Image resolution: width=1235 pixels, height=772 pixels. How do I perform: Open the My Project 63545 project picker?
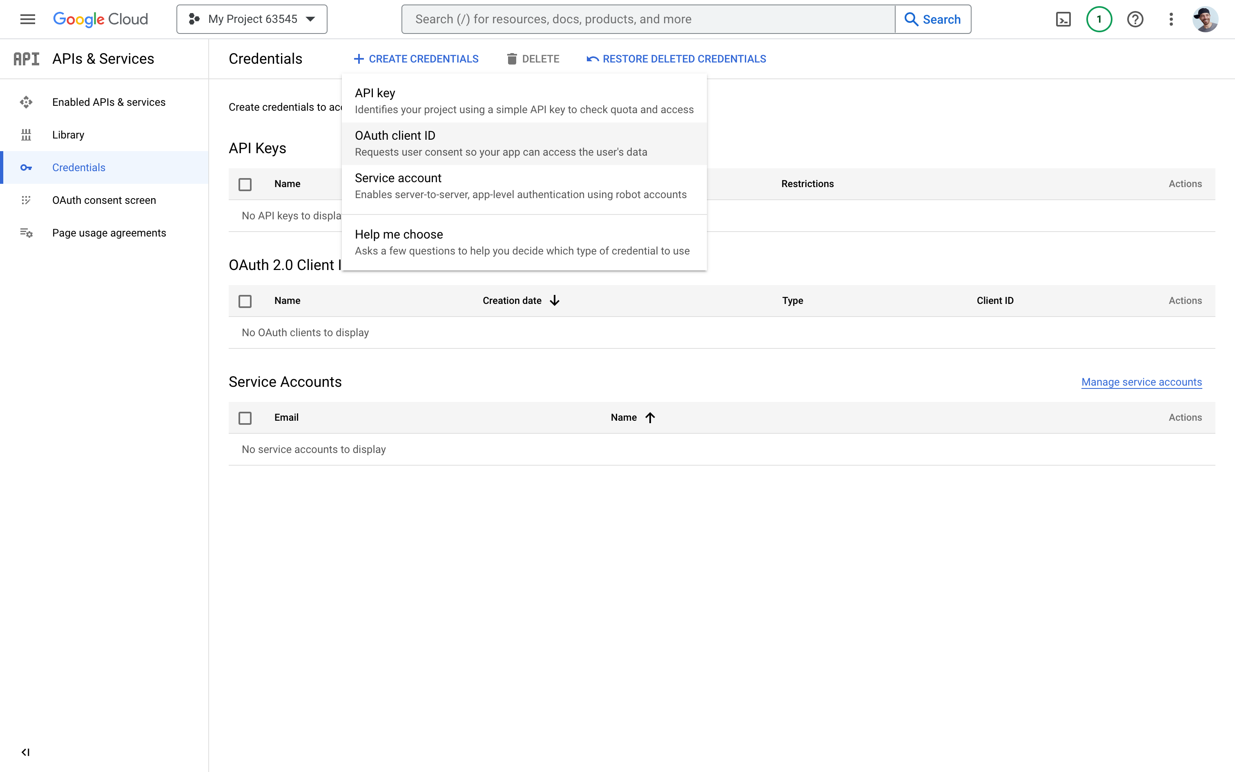click(251, 19)
